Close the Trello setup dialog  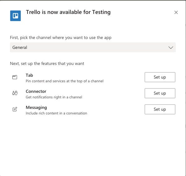tap(176, 12)
